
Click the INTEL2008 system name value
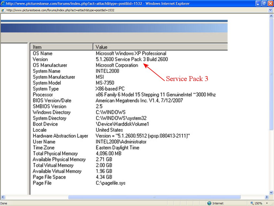pos(107,71)
